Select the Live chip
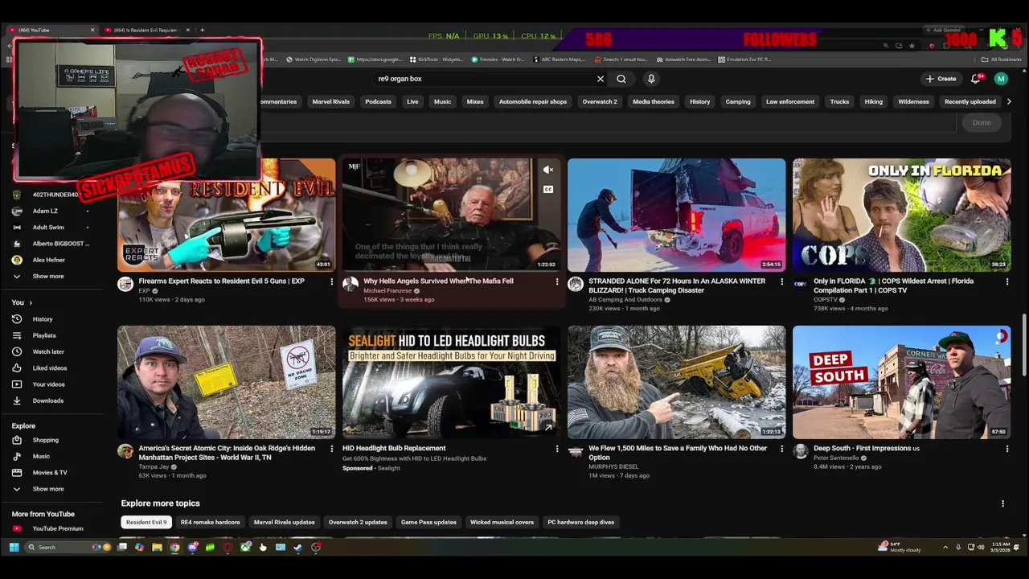Image resolution: width=1029 pixels, height=579 pixels. point(412,102)
